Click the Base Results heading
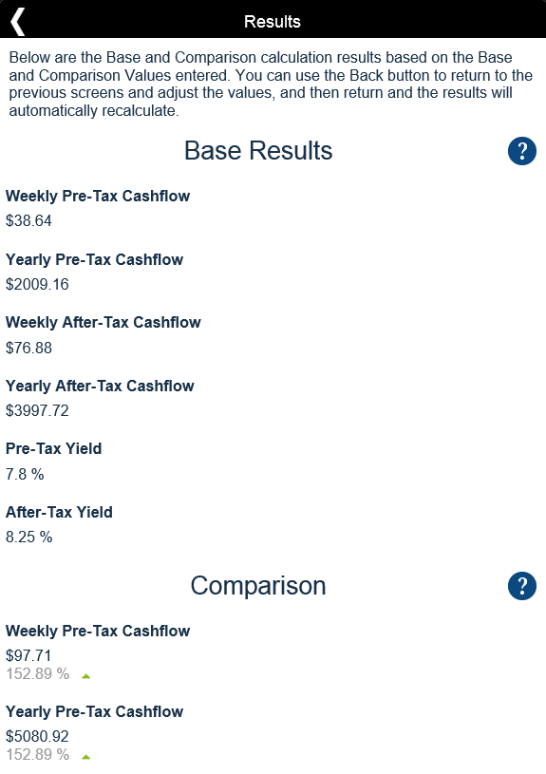 (258, 151)
